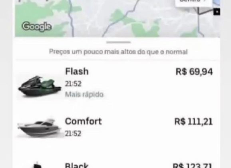Screen dimensions: 231x168
Task: Tap the 'Mais rápido' label
Action: pyautogui.click(x=84, y=94)
